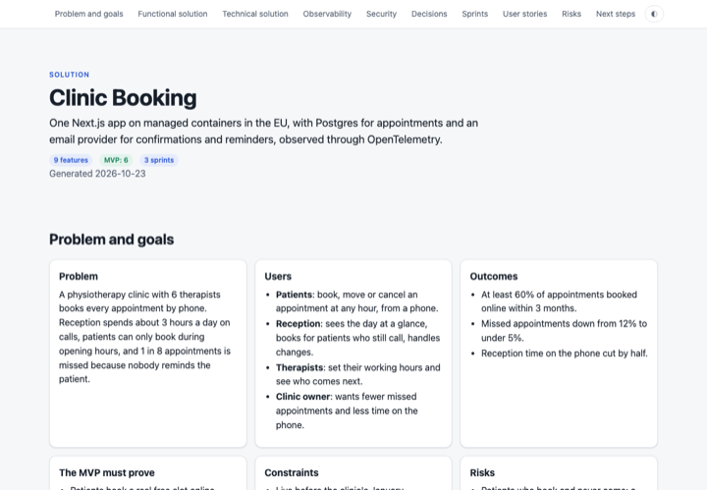Click the '3 sprints' badge

[x=159, y=160]
